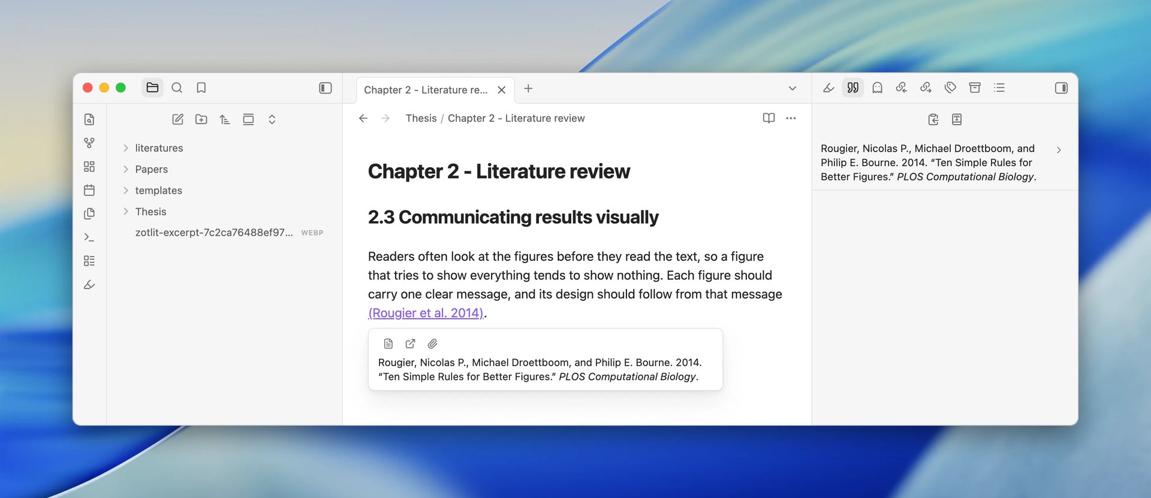Navigate forward in history
Image resolution: width=1151 pixels, height=498 pixels.
[x=385, y=118]
